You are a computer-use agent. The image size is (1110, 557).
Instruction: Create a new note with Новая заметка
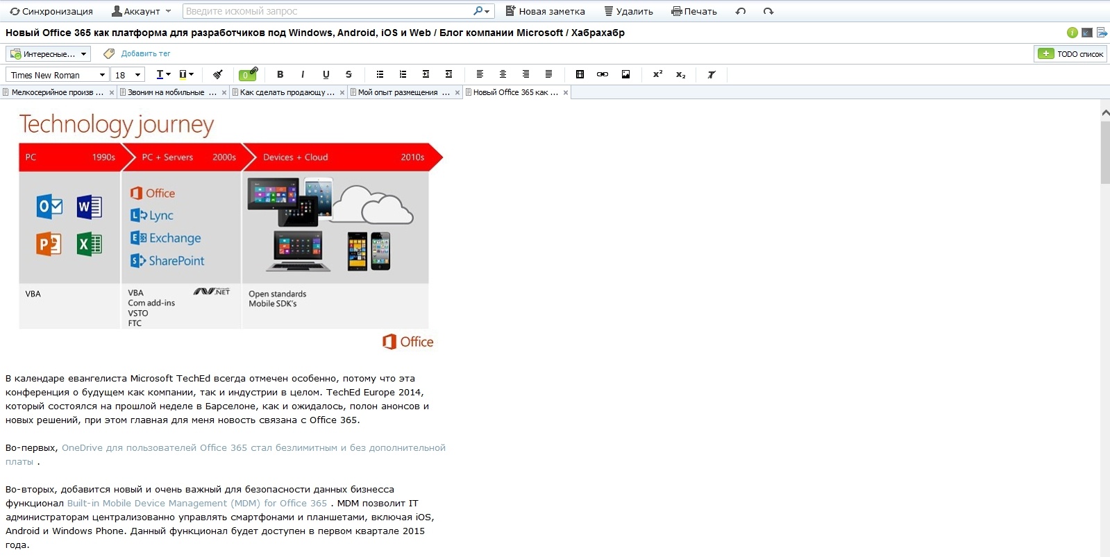(545, 11)
